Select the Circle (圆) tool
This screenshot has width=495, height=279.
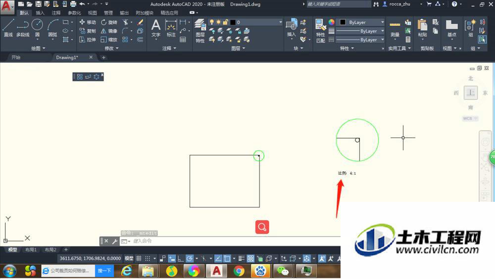(x=37, y=28)
